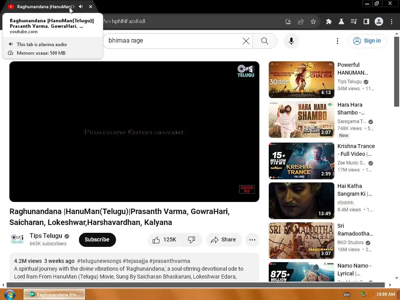
Task: Open Tips Telugu channel avatar
Action: [x=17, y=239]
